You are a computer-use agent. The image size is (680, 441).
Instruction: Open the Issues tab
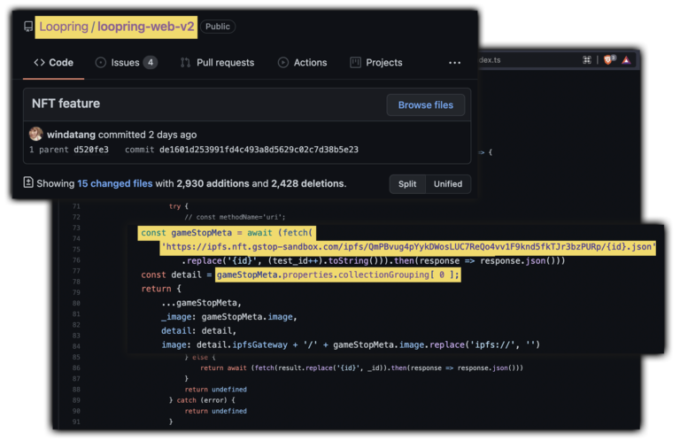tap(126, 63)
